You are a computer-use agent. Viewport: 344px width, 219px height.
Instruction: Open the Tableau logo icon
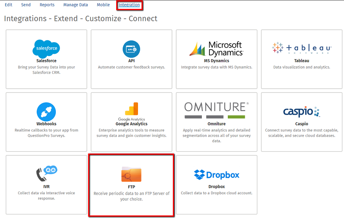pyautogui.click(x=302, y=48)
